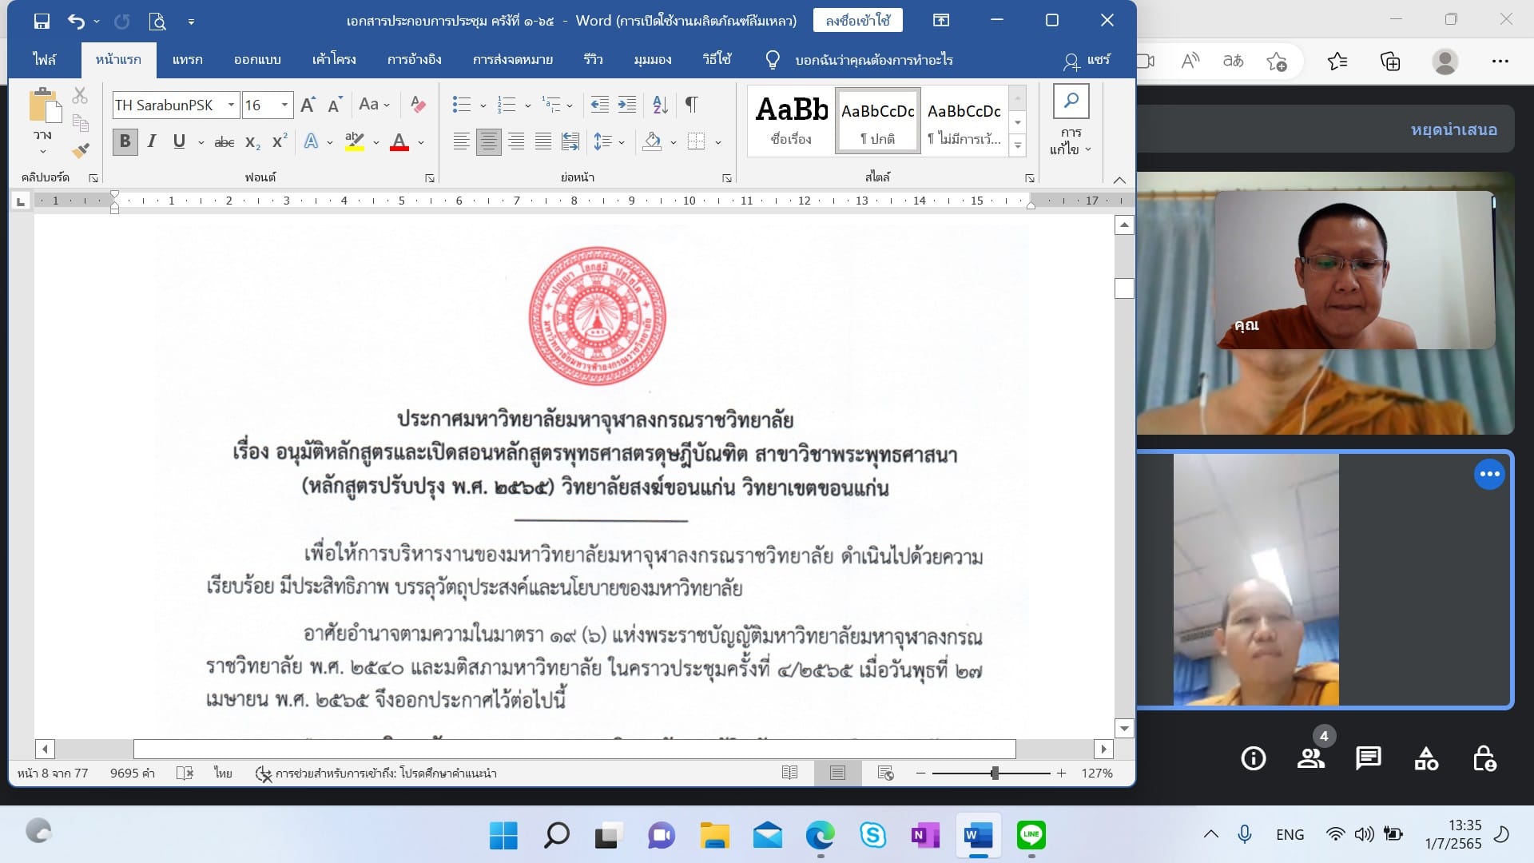The width and height of the screenshot is (1534, 863).
Task: Toggle Italic formatting
Action: [151, 141]
